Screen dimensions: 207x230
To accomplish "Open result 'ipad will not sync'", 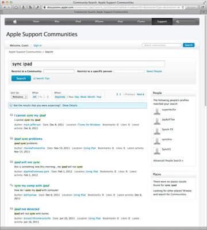I will tap(27, 162).
